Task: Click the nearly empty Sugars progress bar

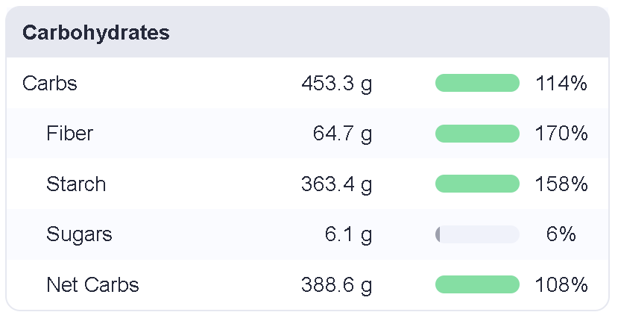Action: (x=477, y=234)
